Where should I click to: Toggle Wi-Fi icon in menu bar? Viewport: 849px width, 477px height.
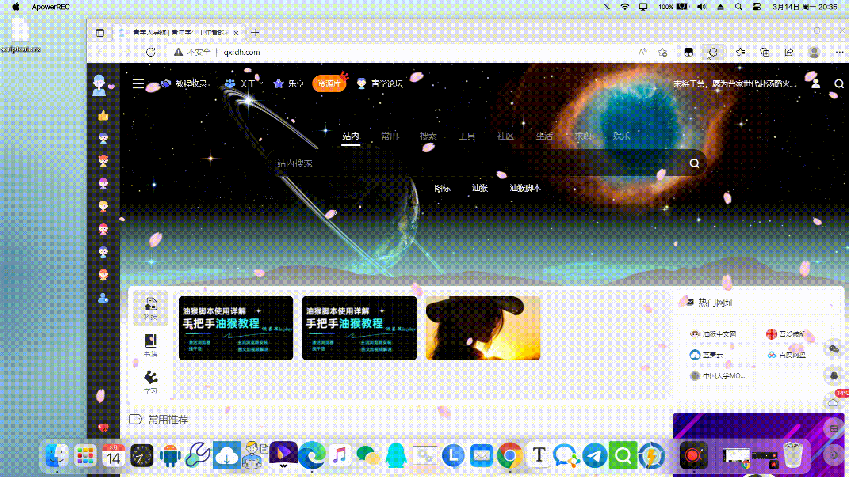click(x=624, y=7)
